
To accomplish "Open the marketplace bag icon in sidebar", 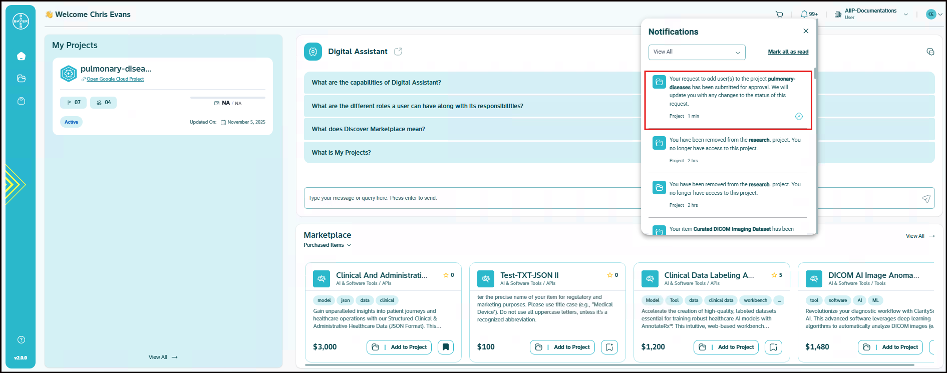I will (x=21, y=101).
